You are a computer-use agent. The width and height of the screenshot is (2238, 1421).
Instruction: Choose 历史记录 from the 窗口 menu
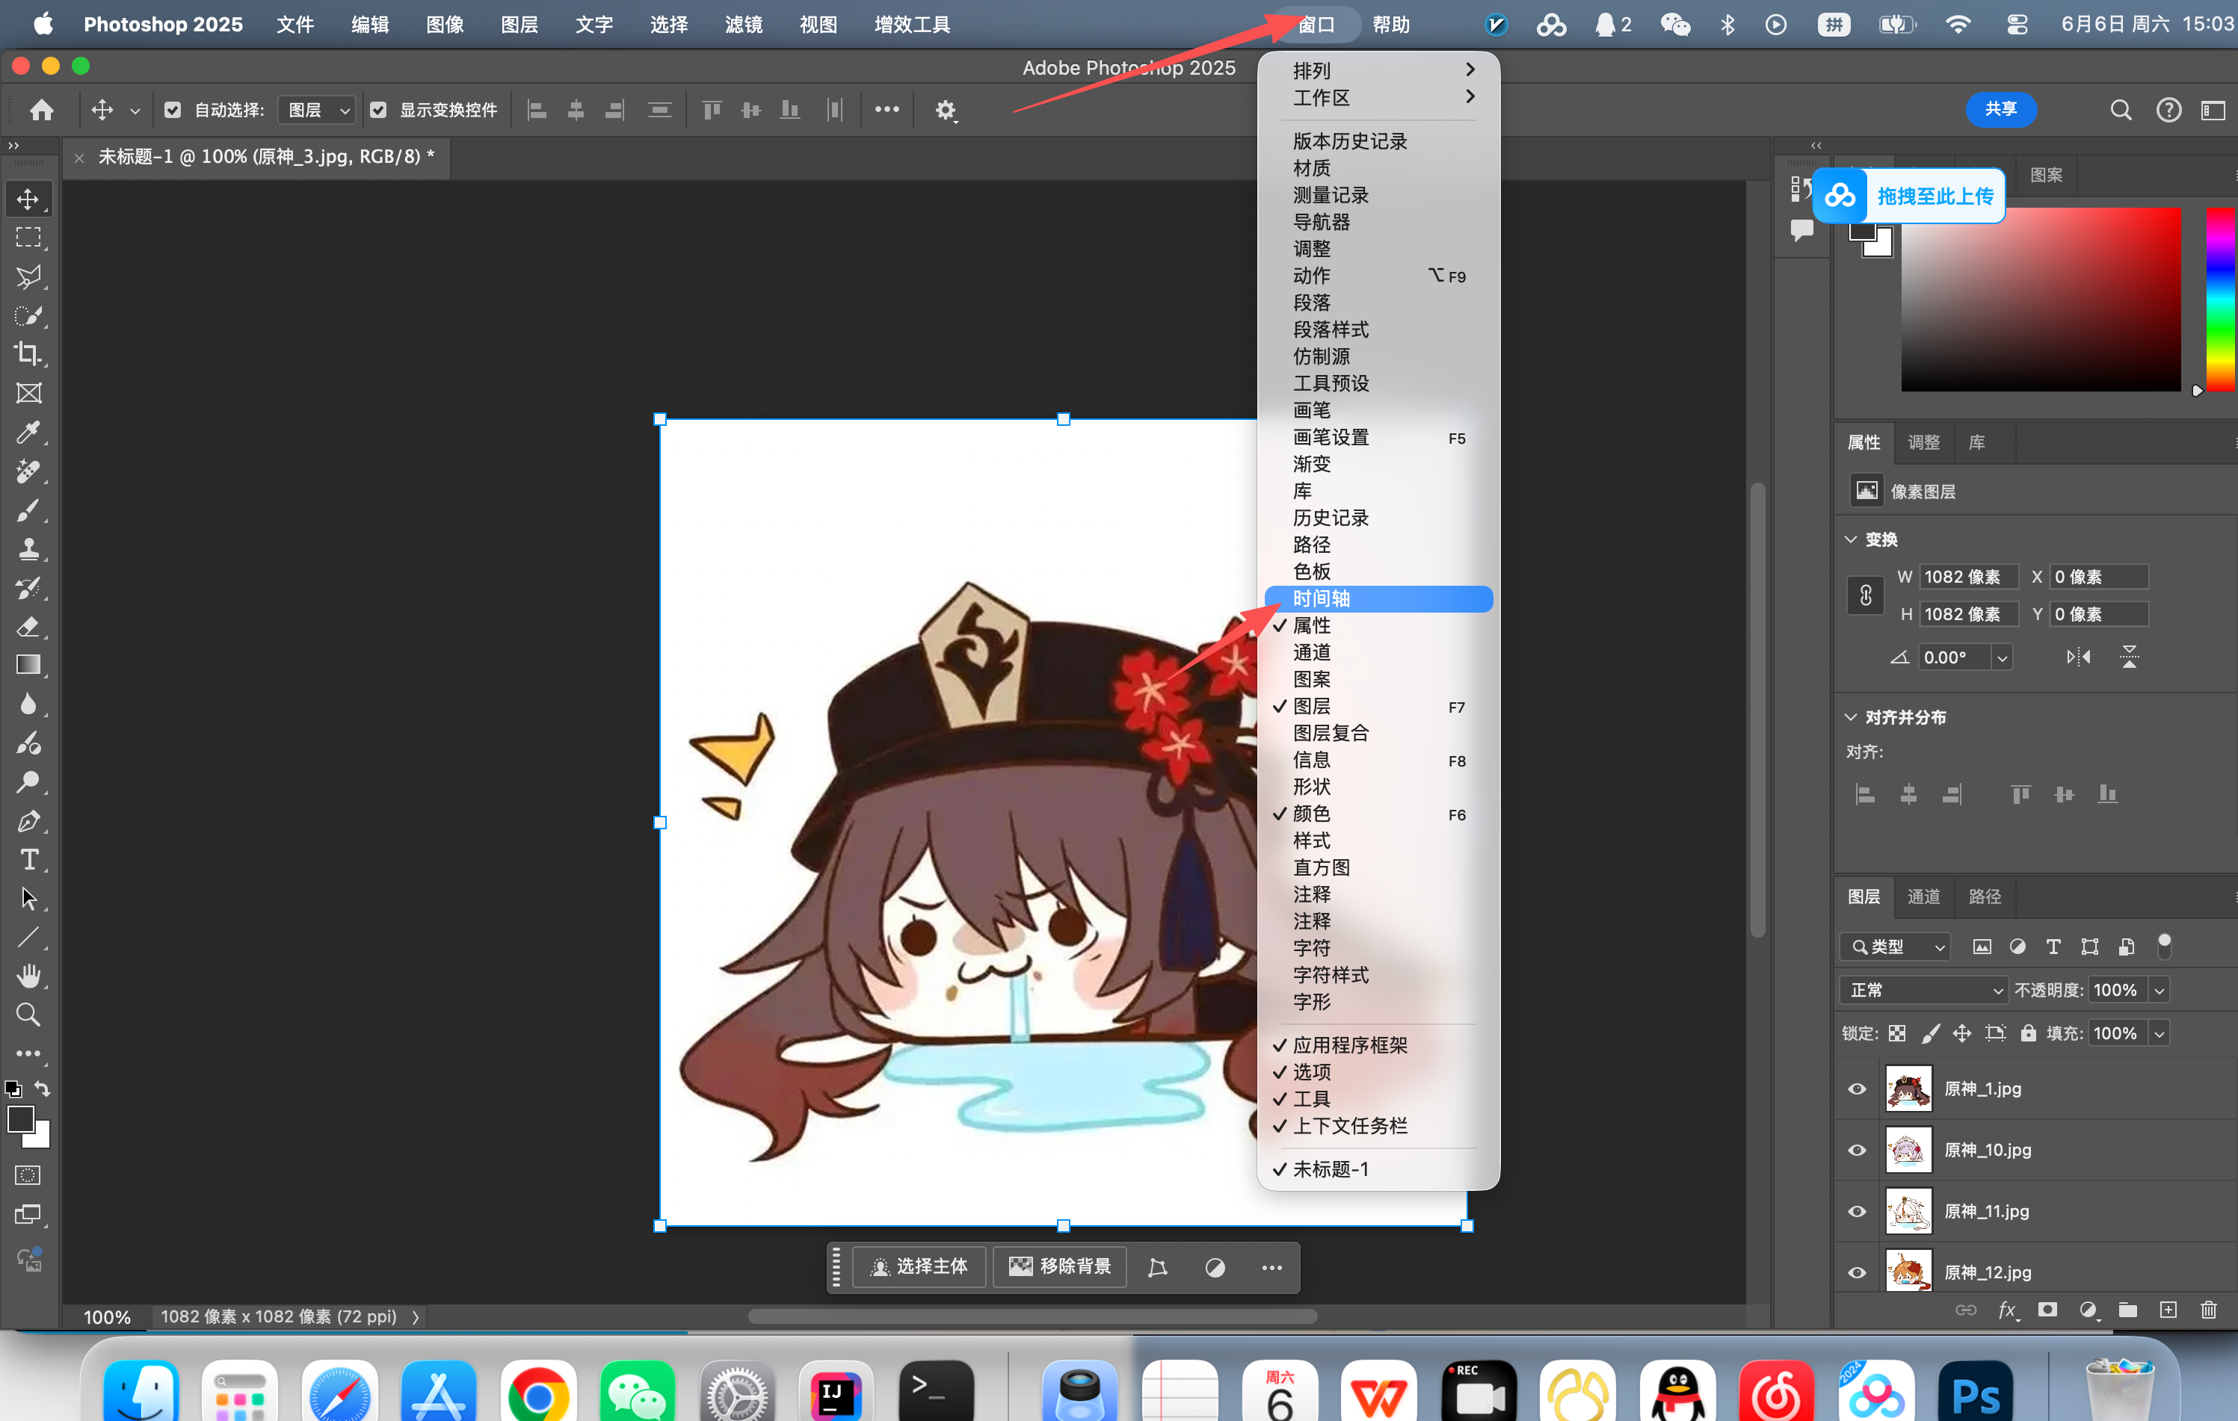pyautogui.click(x=1379, y=518)
